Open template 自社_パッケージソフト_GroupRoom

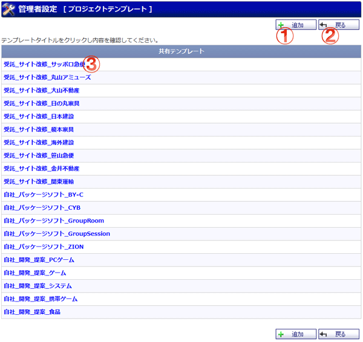(54, 221)
